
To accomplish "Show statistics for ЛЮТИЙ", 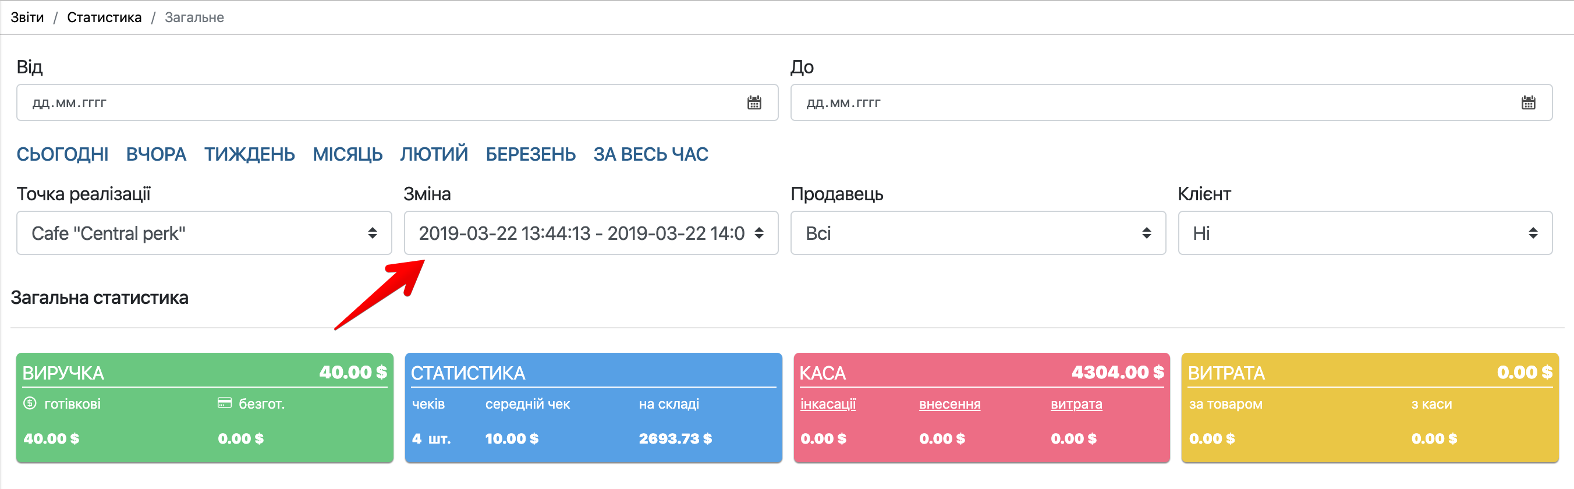I will click(434, 154).
